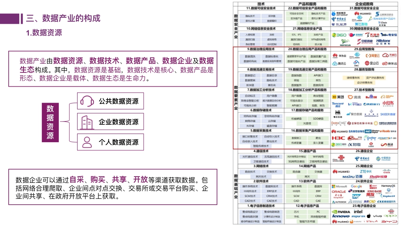Click the 美团 logo
The width and height of the screenshot is (401, 225).
[338, 97]
